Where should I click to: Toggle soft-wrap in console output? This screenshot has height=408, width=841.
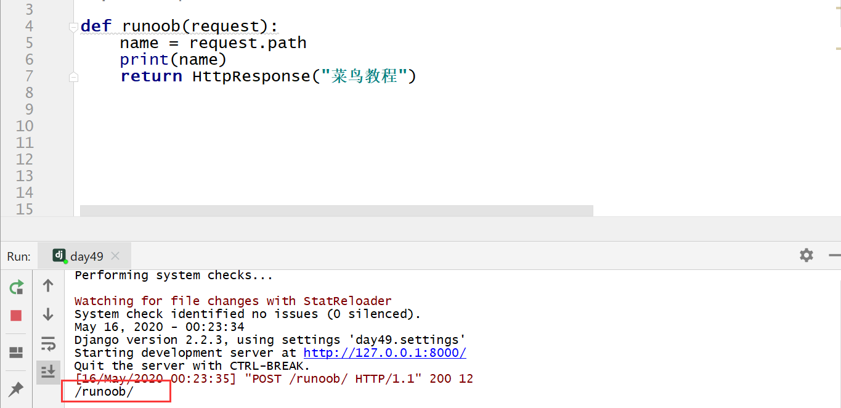click(48, 343)
